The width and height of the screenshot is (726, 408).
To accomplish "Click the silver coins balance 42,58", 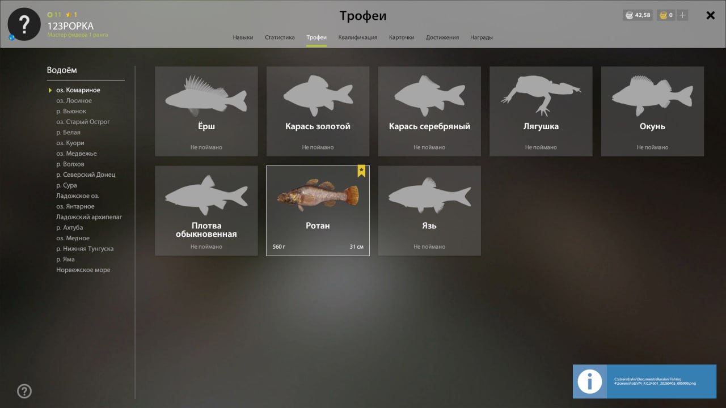I will pyautogui.click(x=638, y=15).
